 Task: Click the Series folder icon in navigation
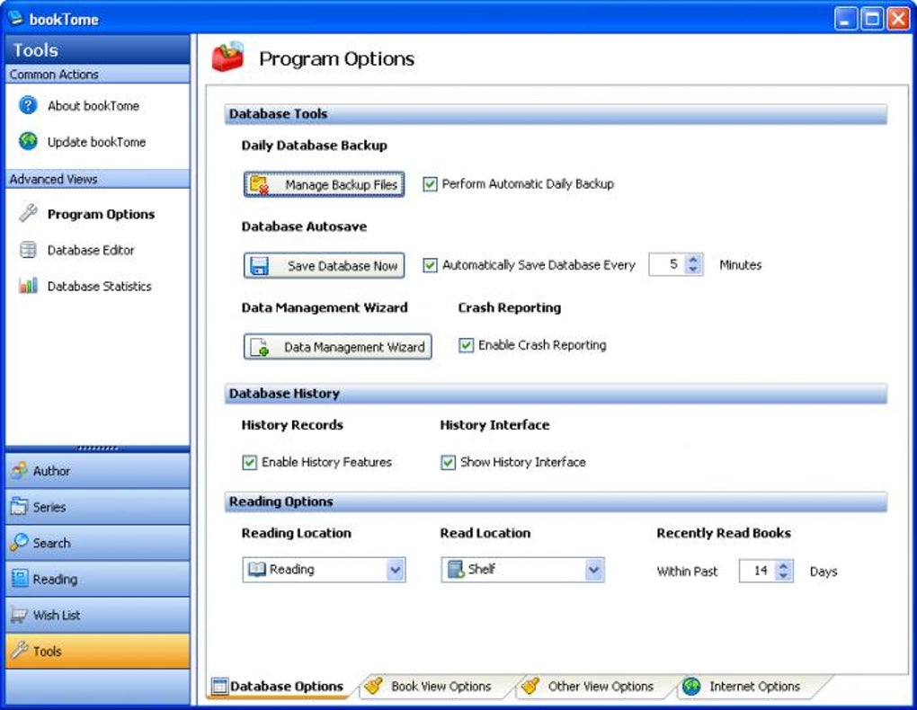click(19, 507)
